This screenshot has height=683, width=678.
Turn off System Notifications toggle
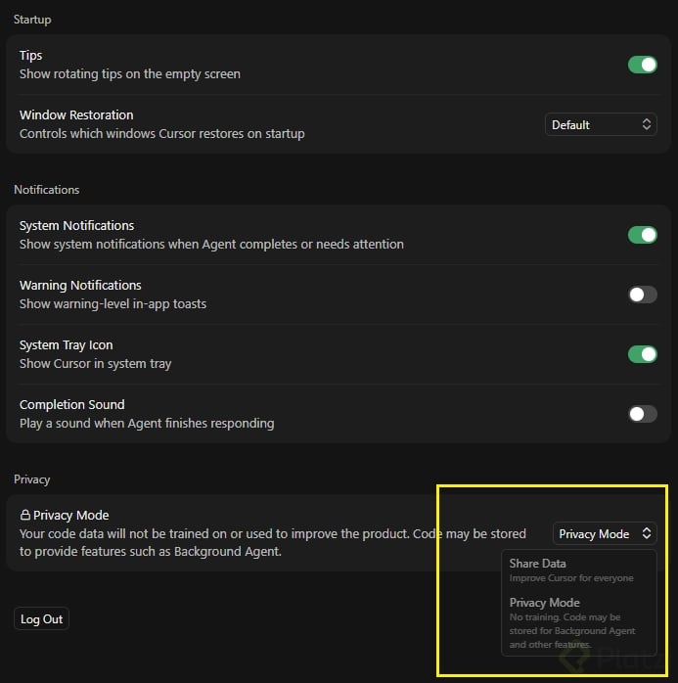coord(643,235)
